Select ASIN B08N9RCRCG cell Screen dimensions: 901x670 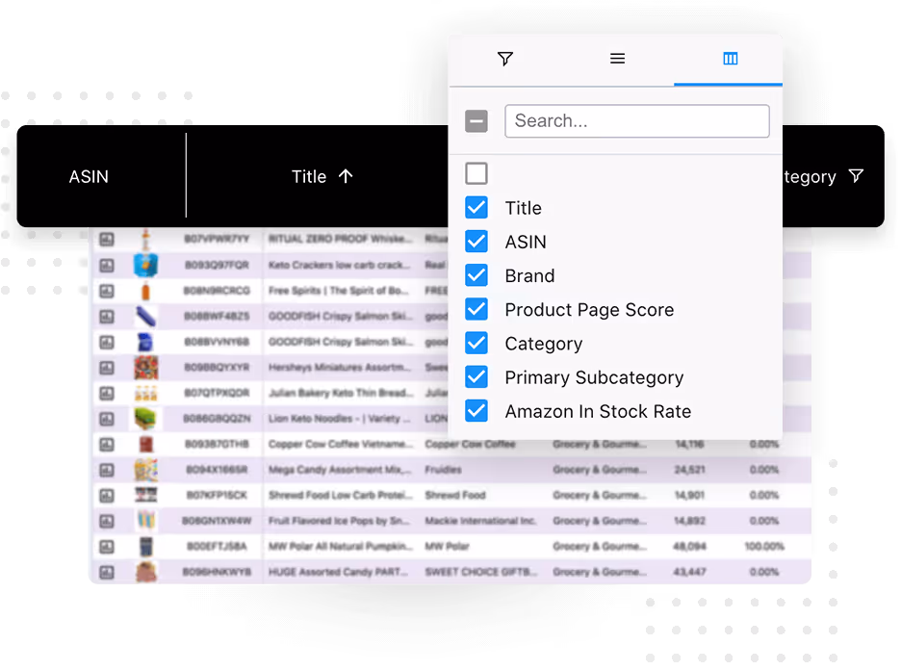[218, 291]
